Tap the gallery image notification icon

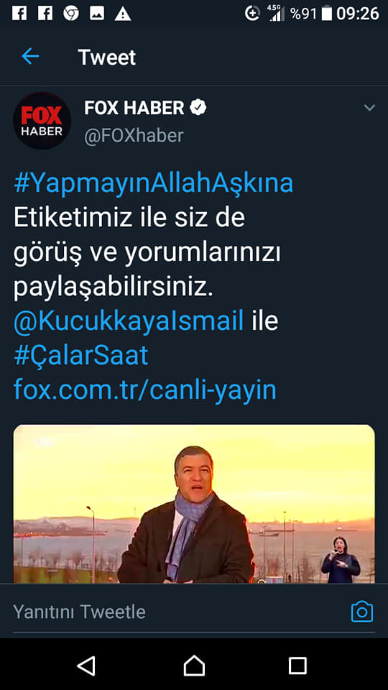(97, 14)
